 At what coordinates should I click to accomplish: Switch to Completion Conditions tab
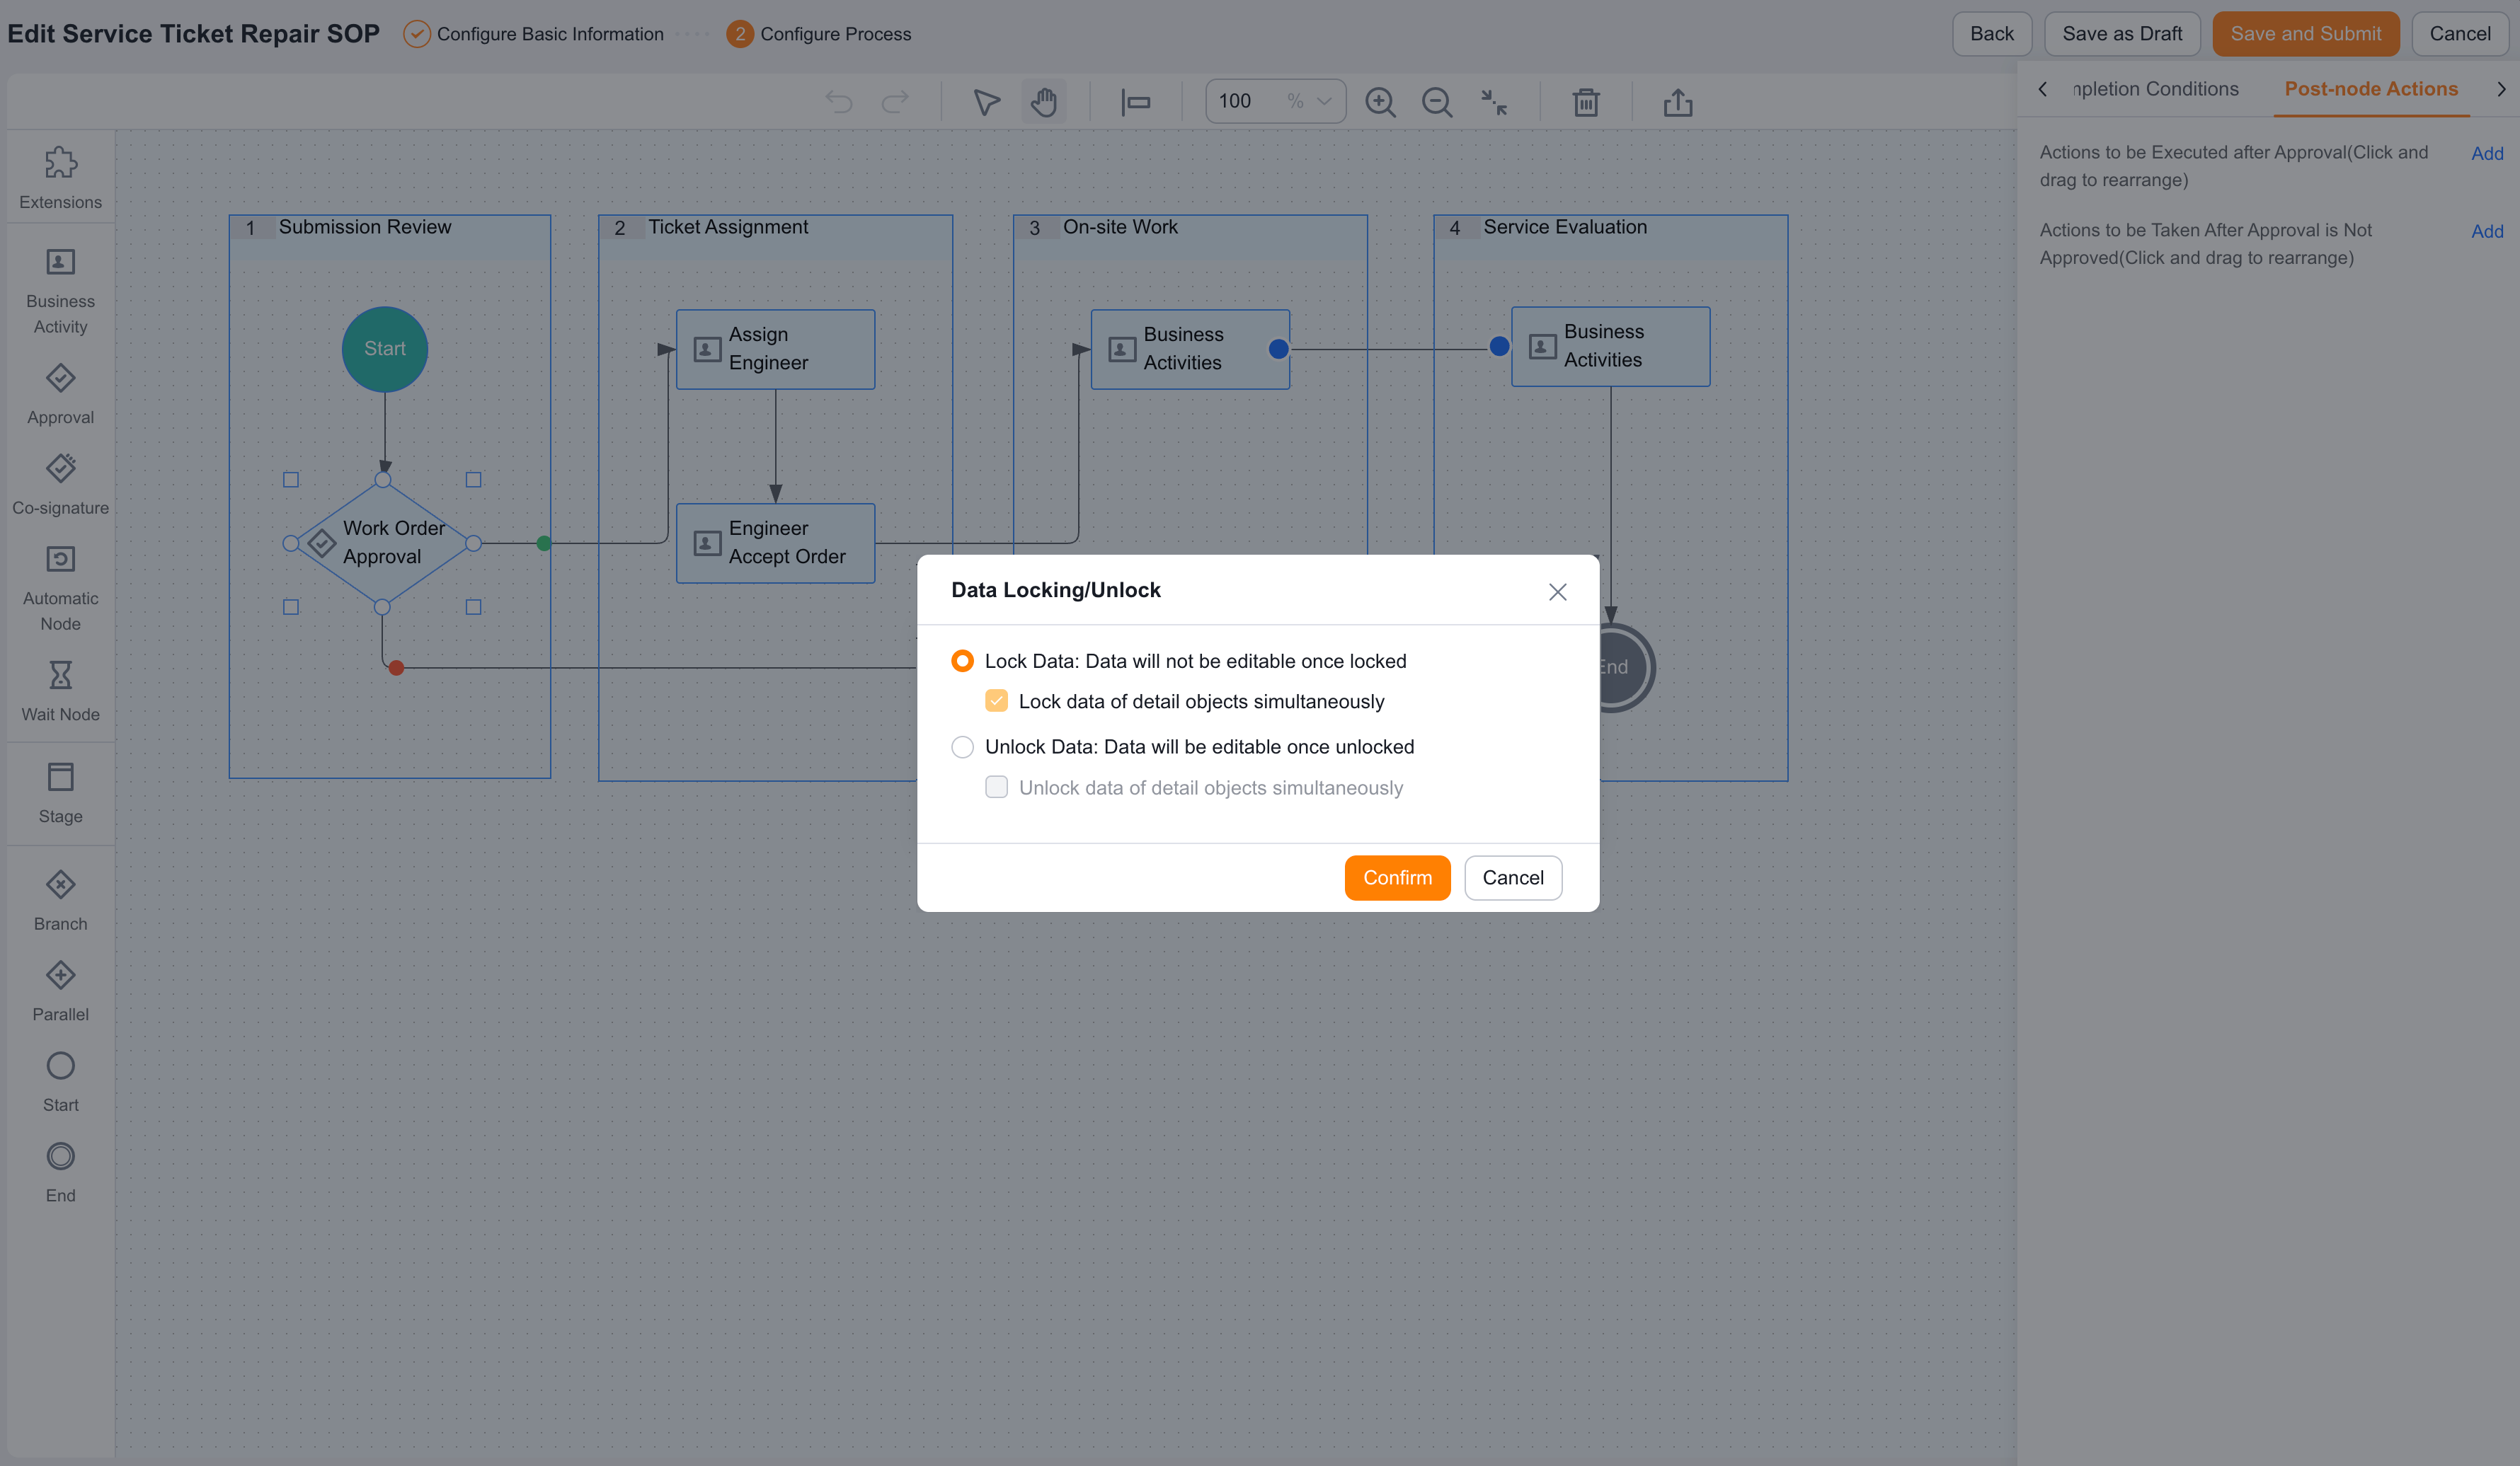(2155, 89)
